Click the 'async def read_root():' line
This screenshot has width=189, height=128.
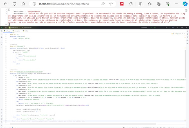[x=18, y=36]
